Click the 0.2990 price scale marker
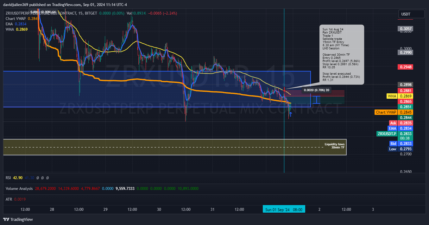The width and height of the screenshot is (429, 225). pyautogui.click(x=406, y=52)
